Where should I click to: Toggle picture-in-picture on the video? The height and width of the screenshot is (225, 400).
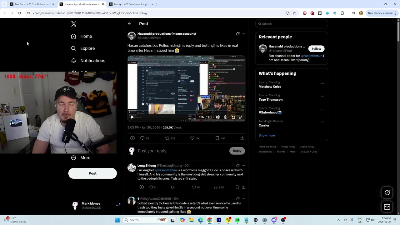pos(233,117)
